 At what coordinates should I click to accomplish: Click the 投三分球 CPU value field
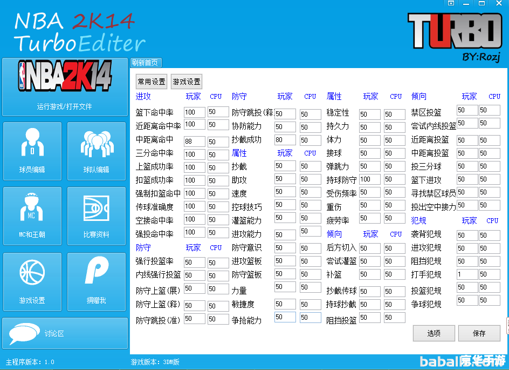coord(490,166)
